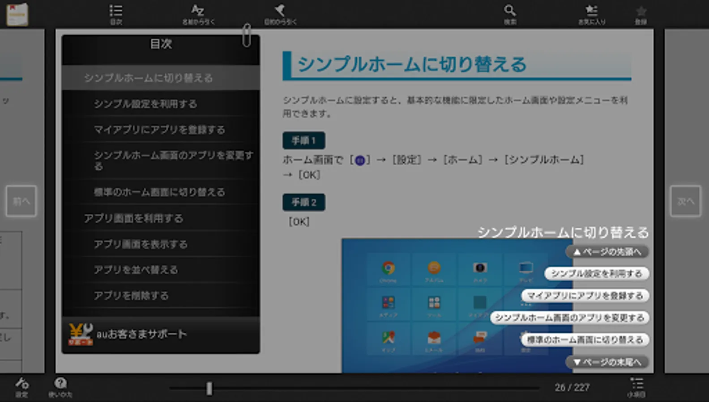Click the 手順1 step label
Image resolution: width=709 pixels, height=402 pixels.
pos(304,141)
